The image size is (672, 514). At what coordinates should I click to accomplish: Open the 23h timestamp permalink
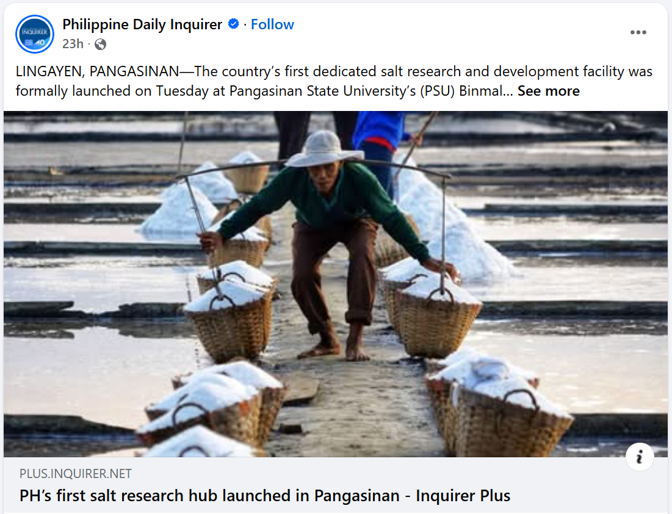point(73,44)
